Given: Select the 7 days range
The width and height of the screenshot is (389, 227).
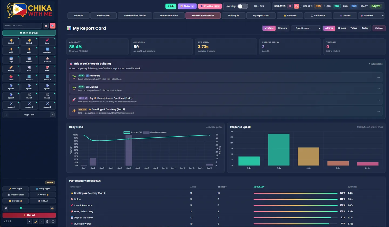Looking at the screenshot, I should [354, 28].
